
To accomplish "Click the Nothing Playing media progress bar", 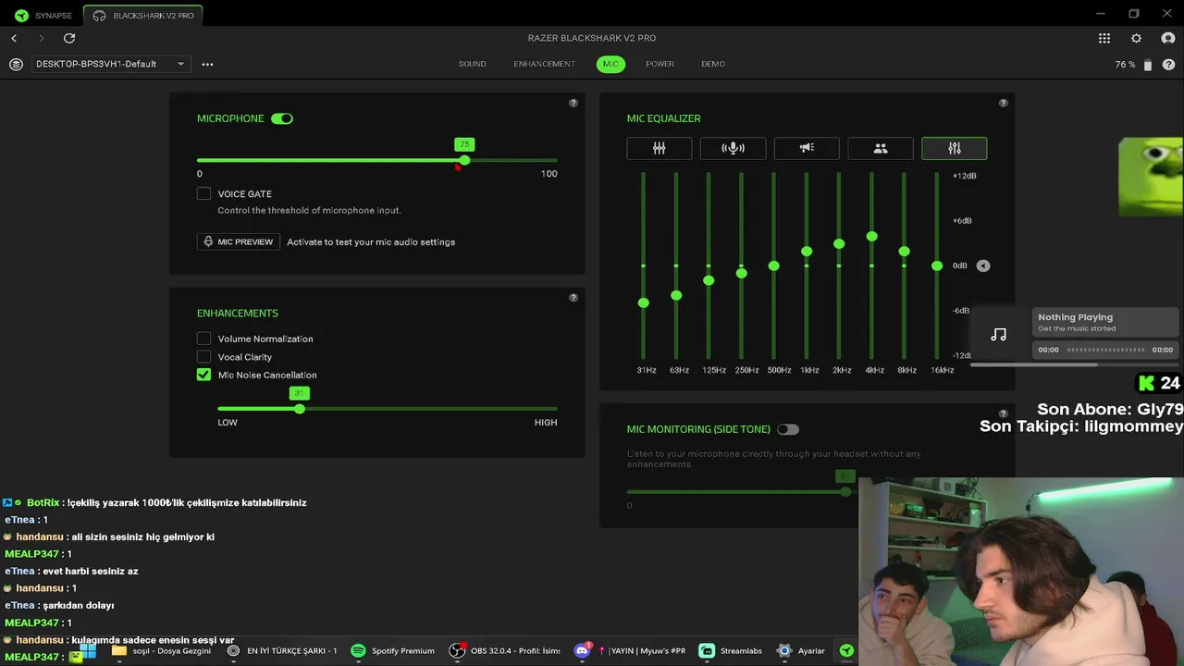I will 1105,350.
